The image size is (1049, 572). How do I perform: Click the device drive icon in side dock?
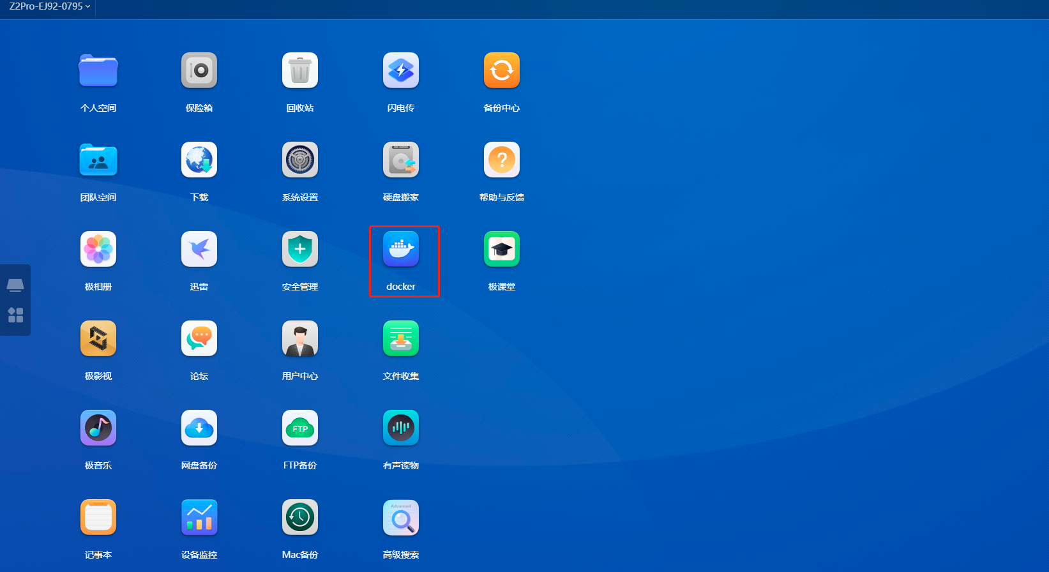coord(15,285)
